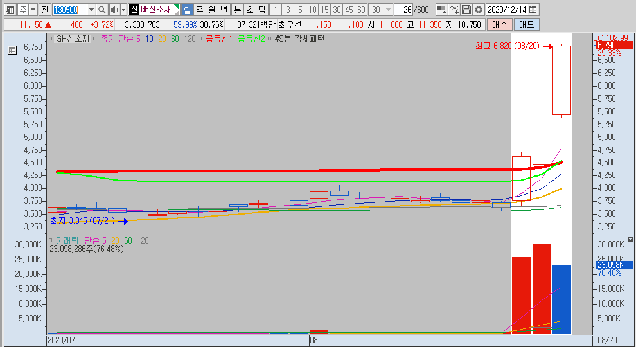
Task: Click the blue 10 moving average legend
Action: click(149, 39)
